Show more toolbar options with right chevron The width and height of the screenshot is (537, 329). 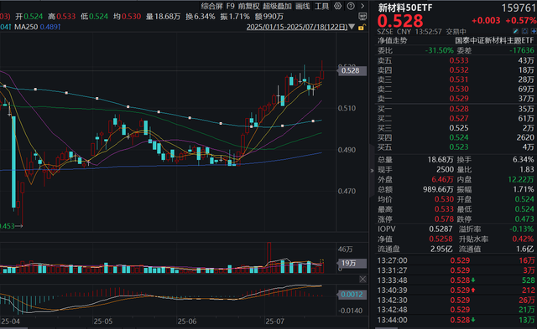click(x=362, y=6)
